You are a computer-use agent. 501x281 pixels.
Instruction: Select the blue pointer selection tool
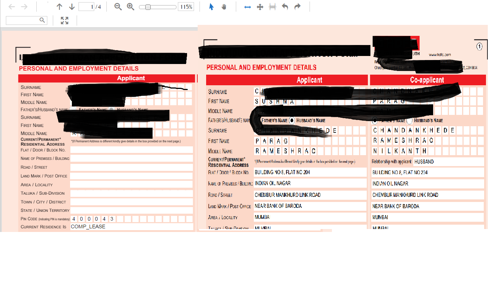(211, 7)
